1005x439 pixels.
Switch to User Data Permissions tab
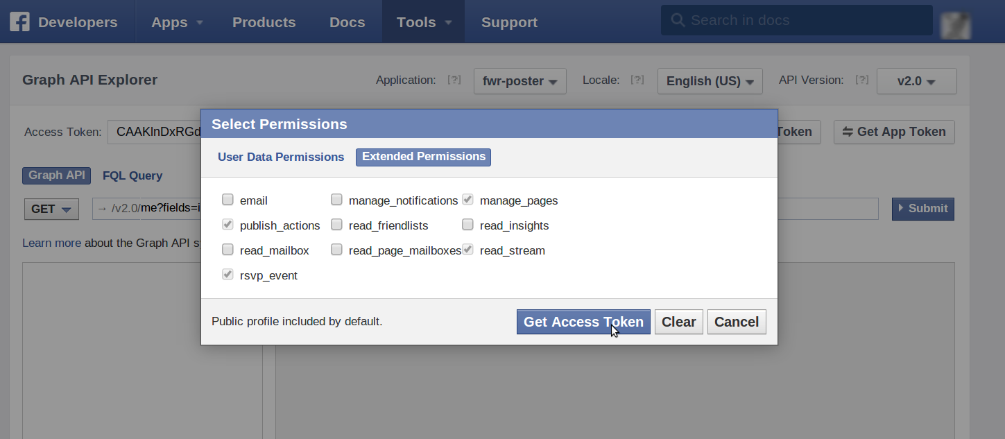click(x=281, y=157)
